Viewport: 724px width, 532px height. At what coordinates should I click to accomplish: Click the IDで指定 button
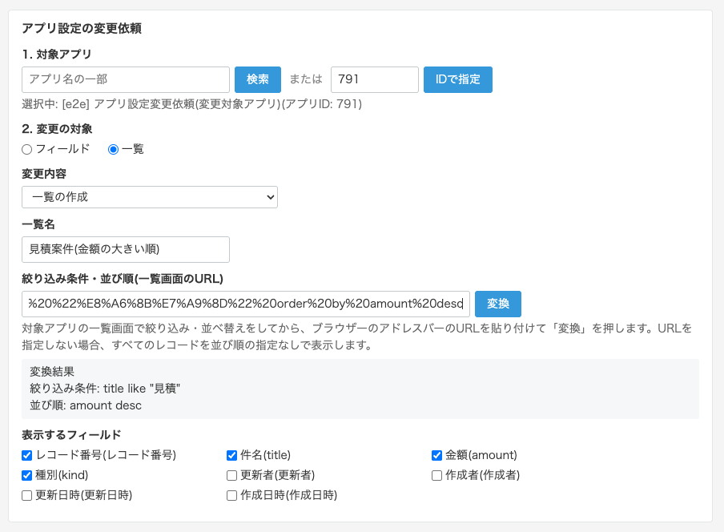coord(457,79)
